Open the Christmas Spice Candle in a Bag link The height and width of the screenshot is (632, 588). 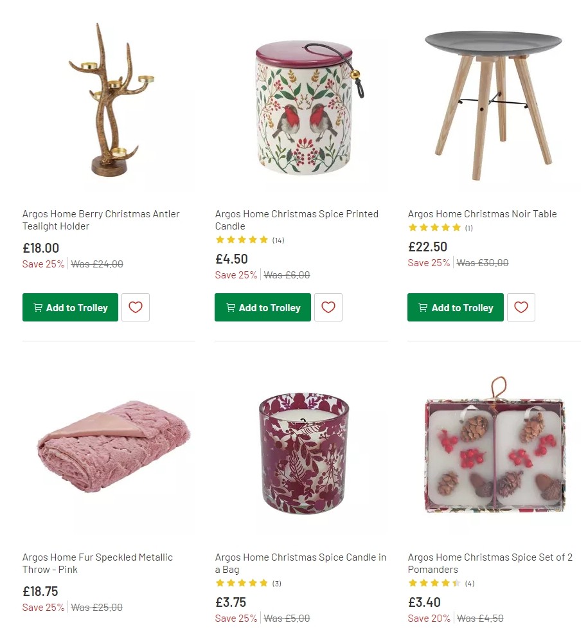(x=300, y=564)
